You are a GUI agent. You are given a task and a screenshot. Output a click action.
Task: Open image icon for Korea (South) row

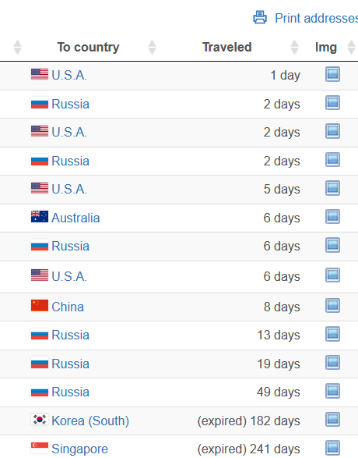click(x=332, y=420)
